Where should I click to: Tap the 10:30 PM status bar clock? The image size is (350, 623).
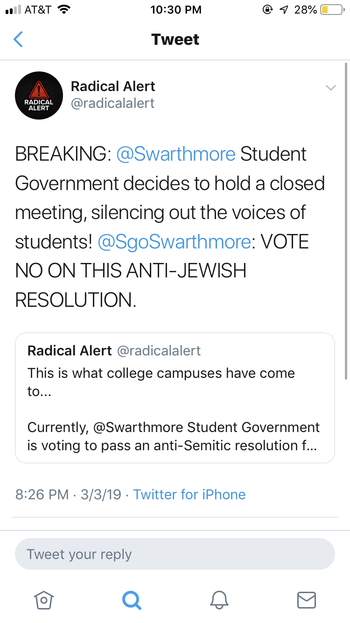click(x=176, y=10)
